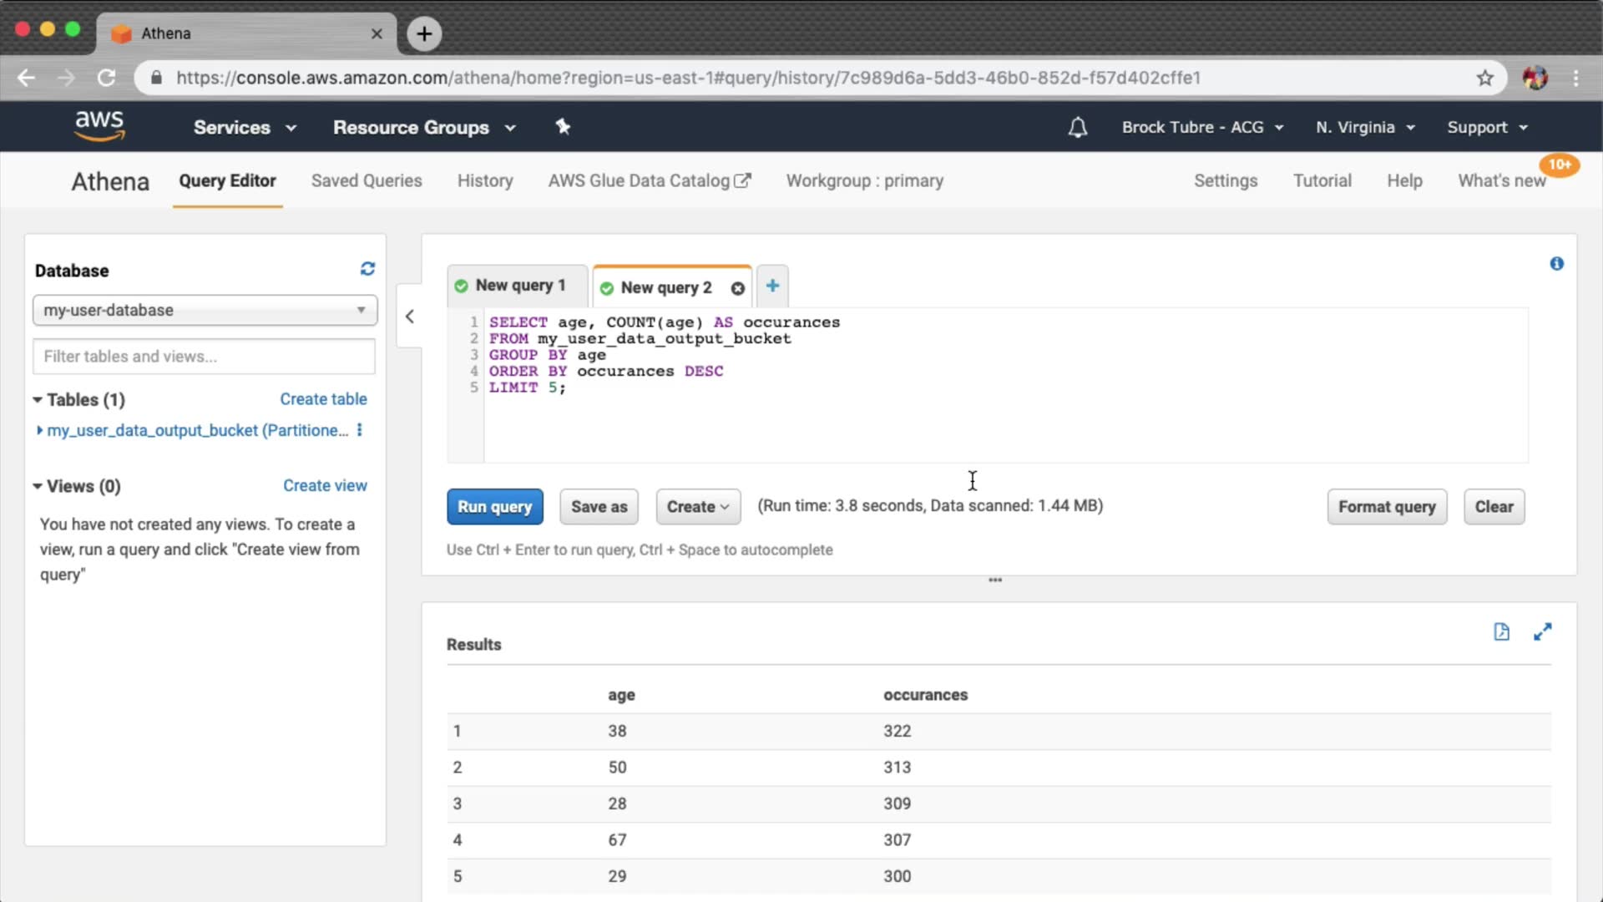Refresh the database list icon

(367, 269)
